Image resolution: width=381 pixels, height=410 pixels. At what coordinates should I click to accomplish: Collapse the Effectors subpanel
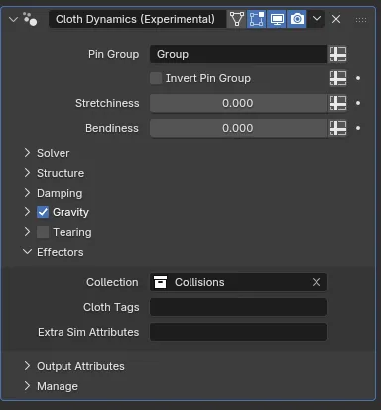click(27, 252)
